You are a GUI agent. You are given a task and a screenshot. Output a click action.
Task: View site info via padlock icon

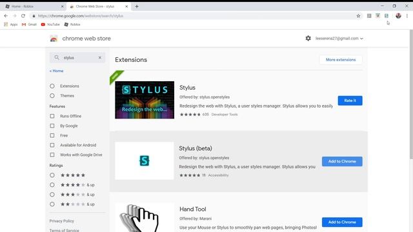tap(34, 15)
